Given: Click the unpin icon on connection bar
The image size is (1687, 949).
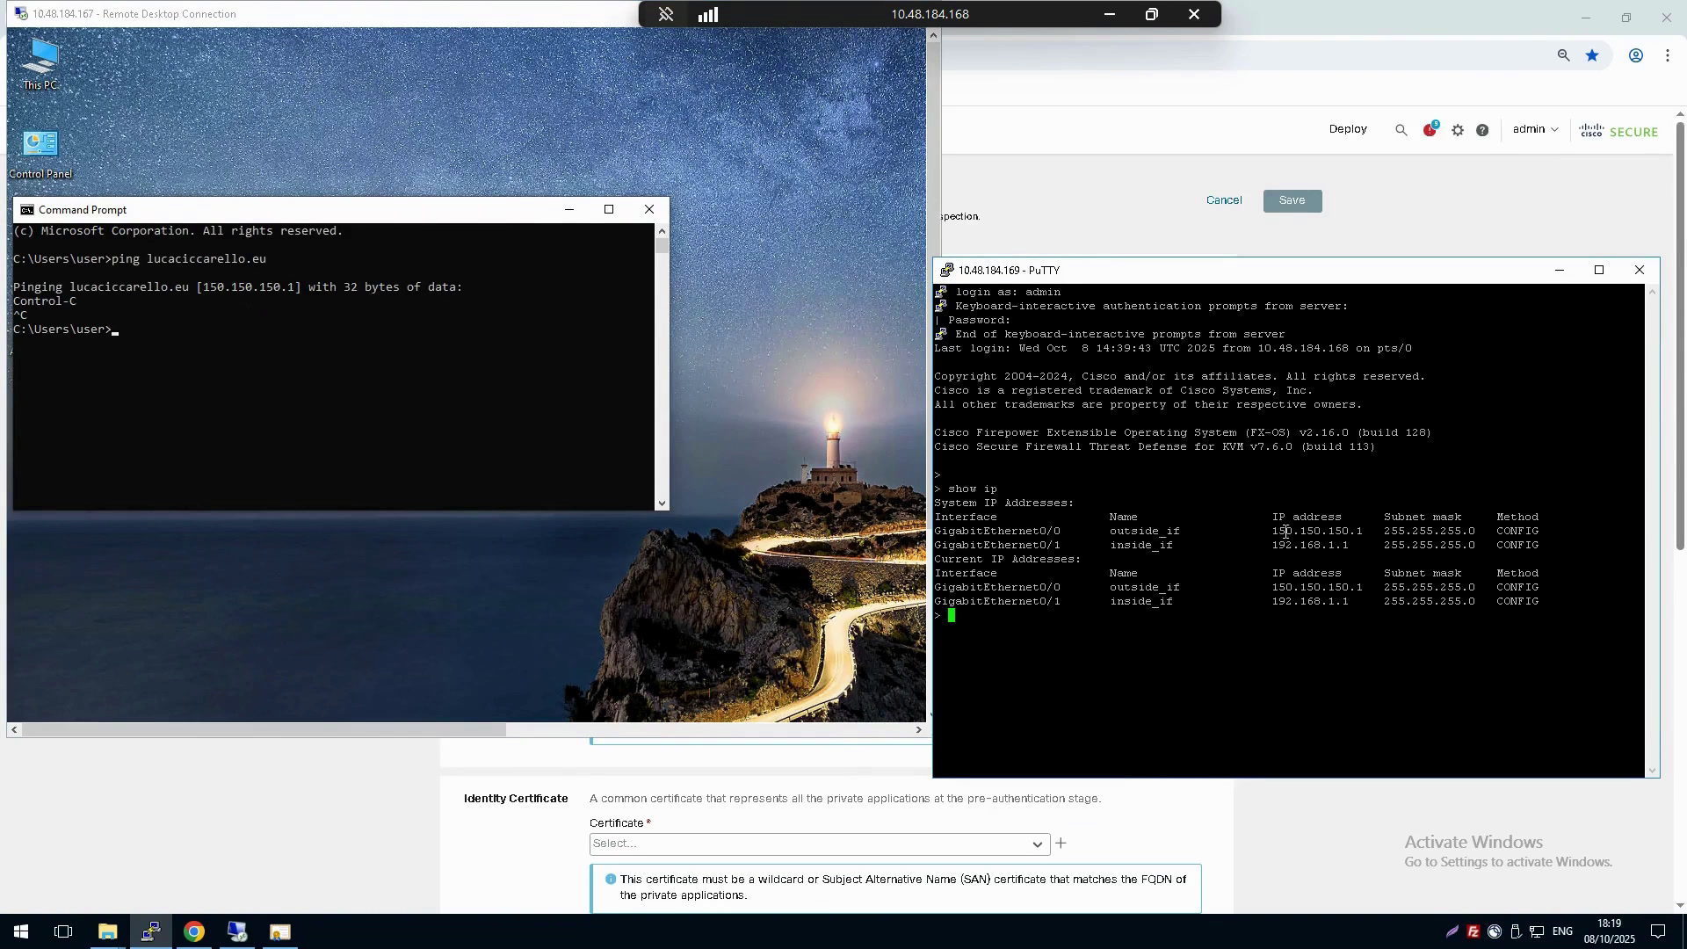Looking at the screenshot, I should [666, 14].
